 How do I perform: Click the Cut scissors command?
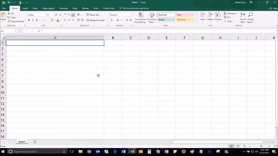coord(10,13)
